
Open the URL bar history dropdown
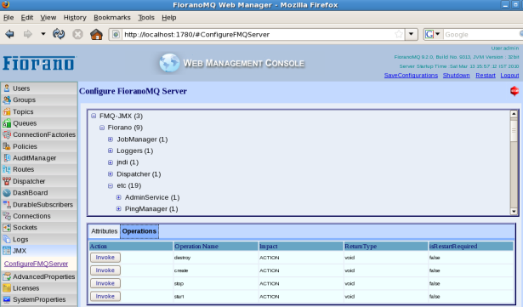[x=412, y=34]
